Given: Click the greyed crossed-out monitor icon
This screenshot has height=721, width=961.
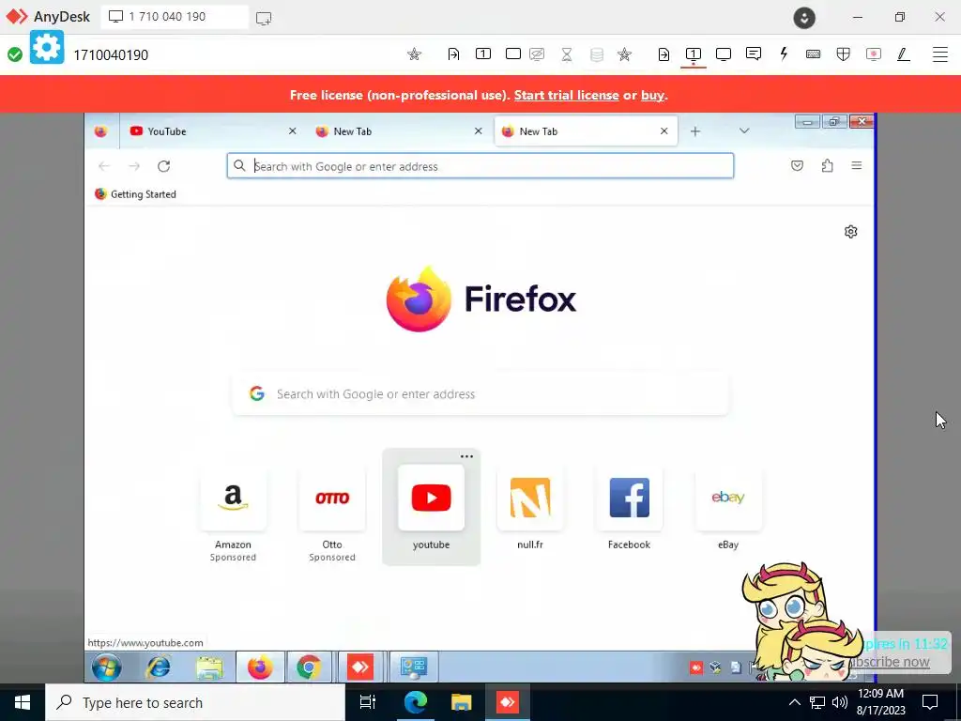Looking at the screenshot, I should [537, 54].
